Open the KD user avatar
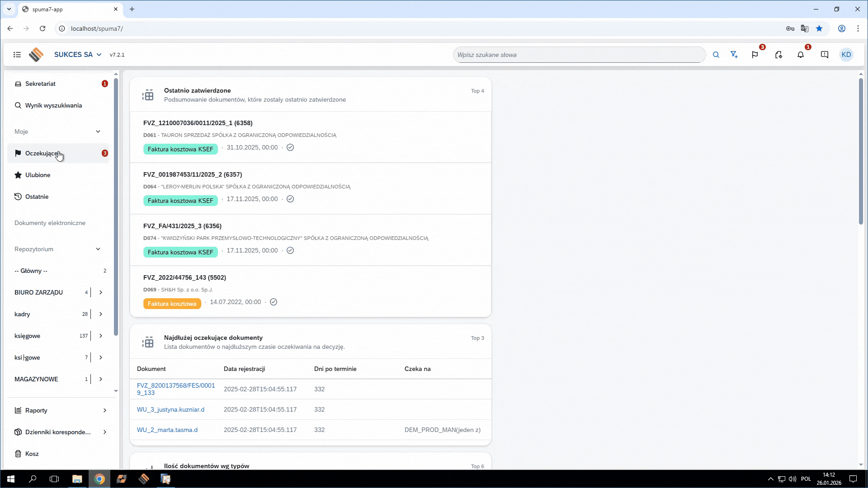 point(846,55)
